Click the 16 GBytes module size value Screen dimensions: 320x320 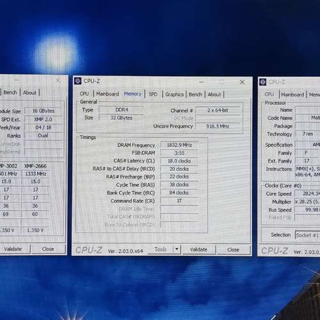[x=44, y=111]
